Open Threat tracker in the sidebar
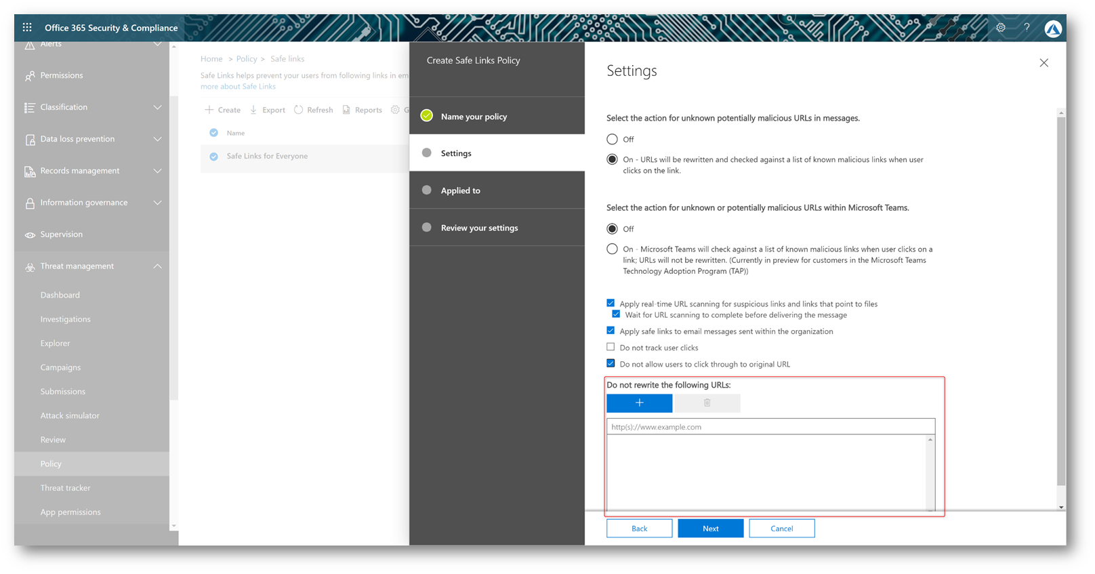Screen dimensions: 1095x574 pos(65,488)
